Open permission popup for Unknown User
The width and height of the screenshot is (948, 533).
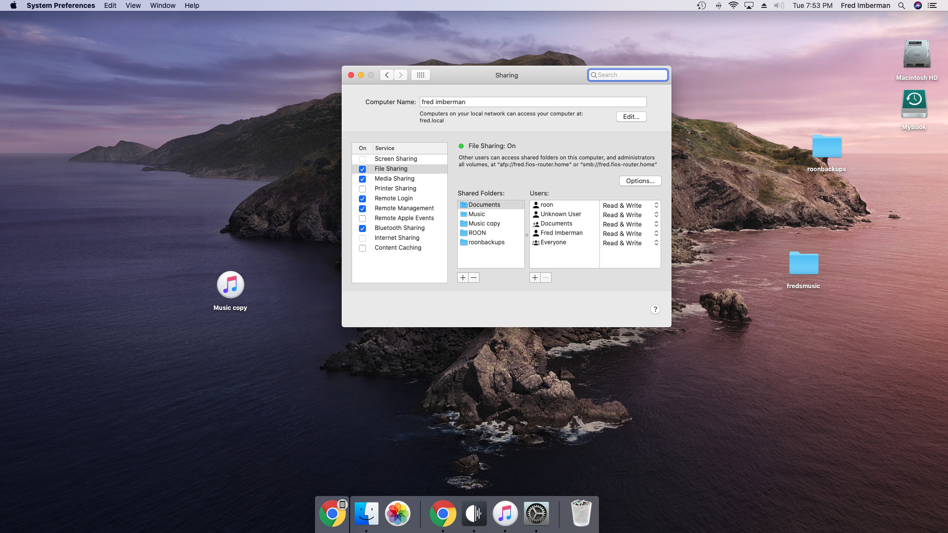(631, 215)
